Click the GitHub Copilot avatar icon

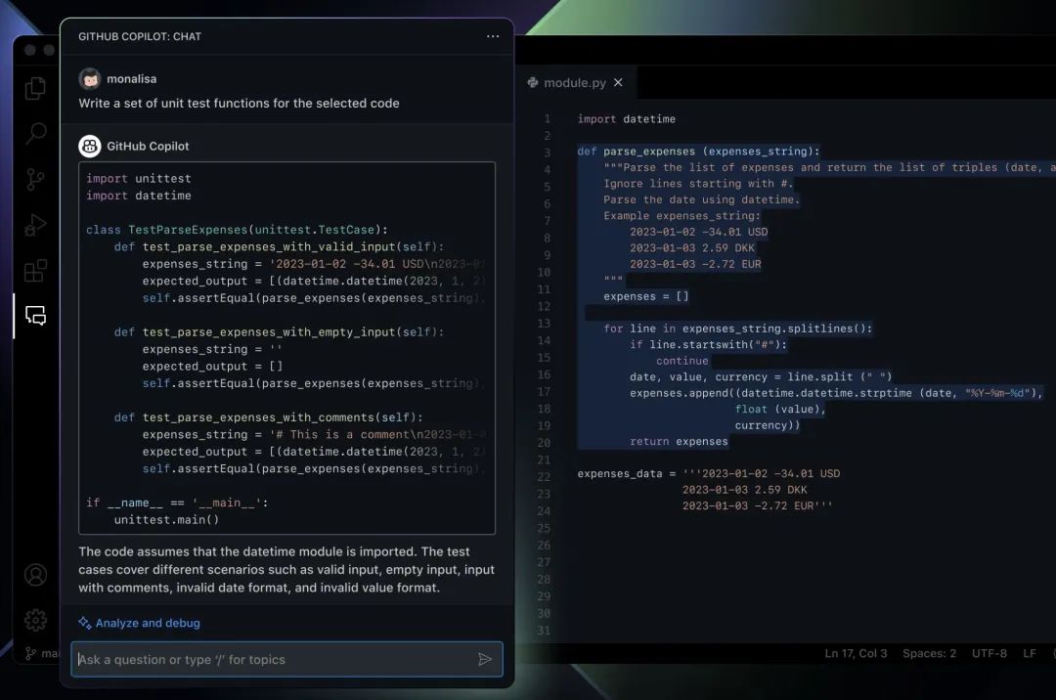coord(90,146)
